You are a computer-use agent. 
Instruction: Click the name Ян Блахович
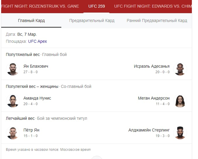[x=36, y=66]
